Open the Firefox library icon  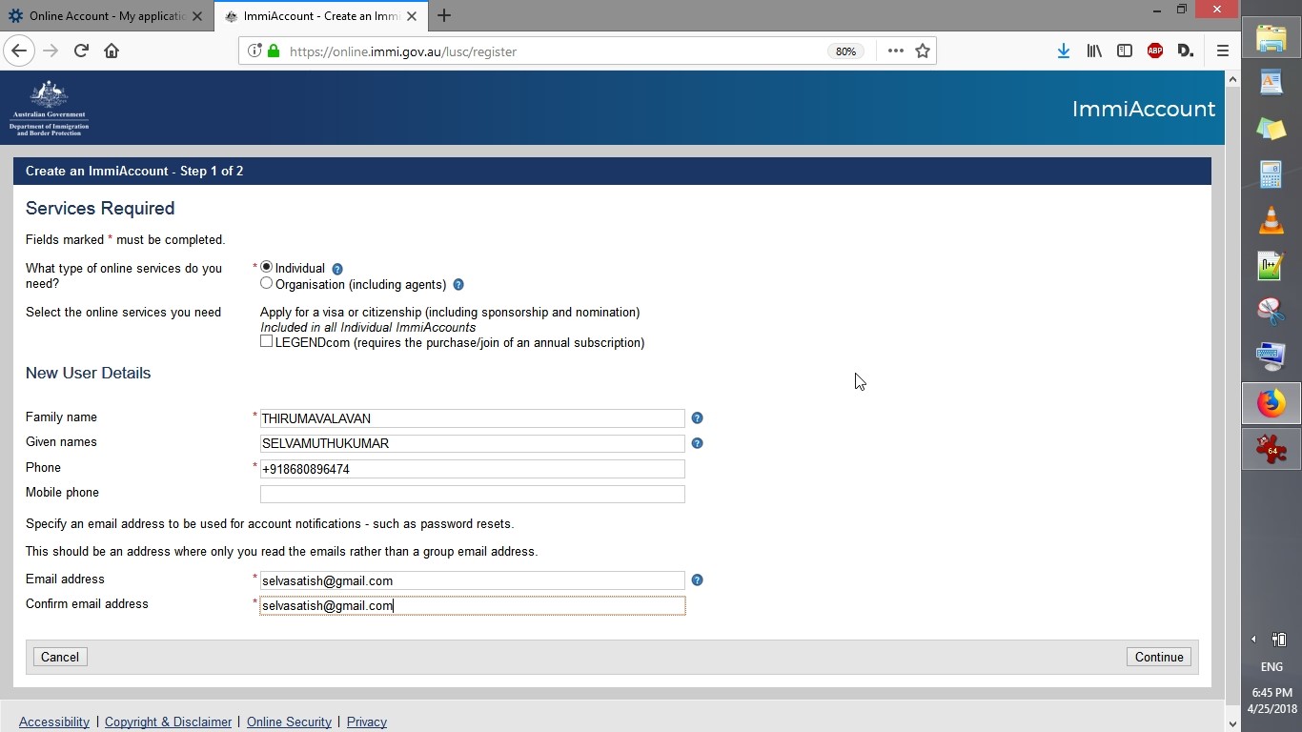pos(1094,51)
